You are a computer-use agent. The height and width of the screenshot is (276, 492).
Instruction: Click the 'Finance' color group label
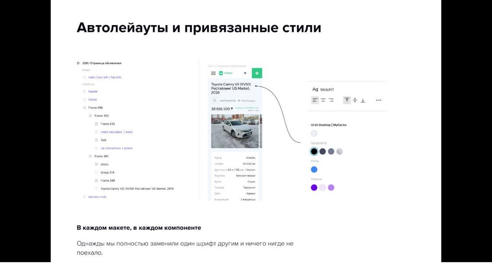(316, 179)
